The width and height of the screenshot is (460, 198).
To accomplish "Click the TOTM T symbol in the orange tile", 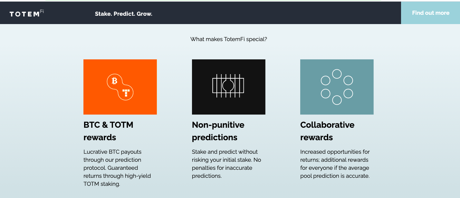I will (126, 93).
